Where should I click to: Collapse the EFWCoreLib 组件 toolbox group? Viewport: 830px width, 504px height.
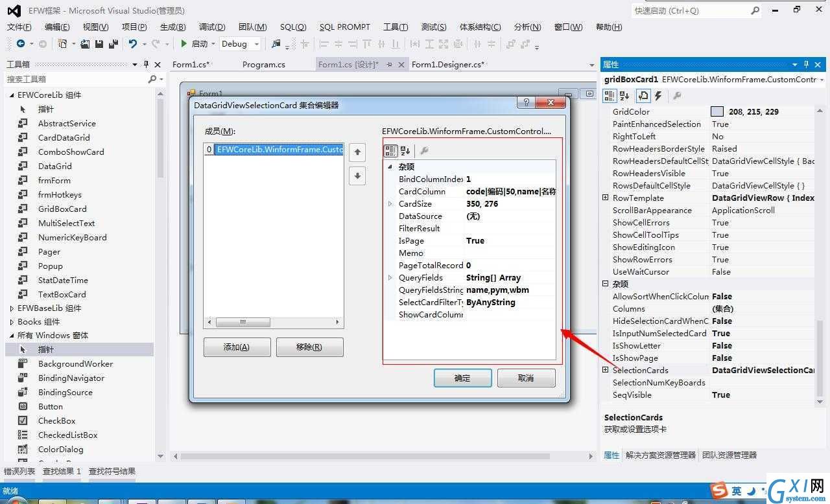pos(11,95)
